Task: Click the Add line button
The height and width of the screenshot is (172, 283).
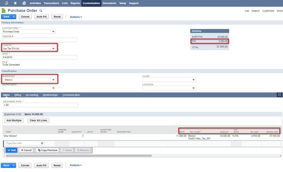Action: click(11, 150)
